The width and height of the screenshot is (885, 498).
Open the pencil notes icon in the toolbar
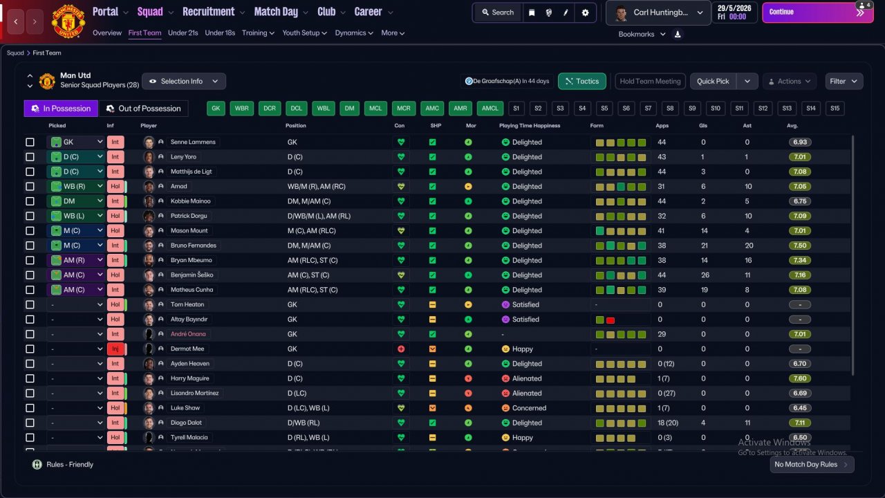click(x=566, y=12)
